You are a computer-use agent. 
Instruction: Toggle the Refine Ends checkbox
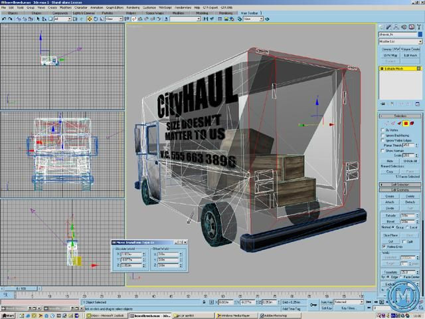pyautogui.click(x=384, y=247)
